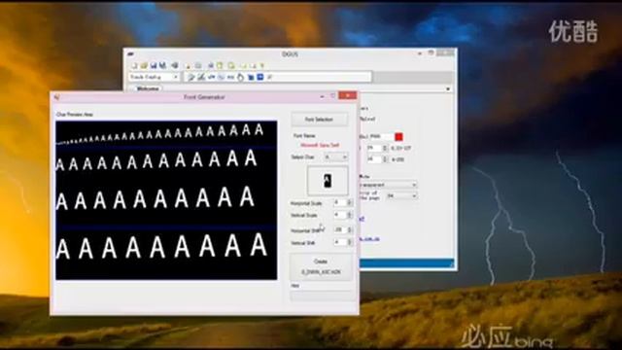The height and width of the screenshot is (350, 622).
Task: Open the transparent mode dropdown in DGUS window
Action: tap(388, 185)
